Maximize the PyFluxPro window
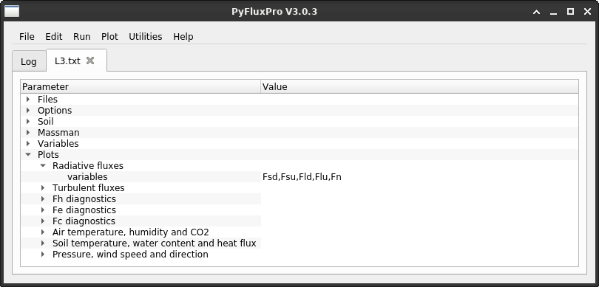The width and height of the screenshot is (599, 287). (570, 12)
